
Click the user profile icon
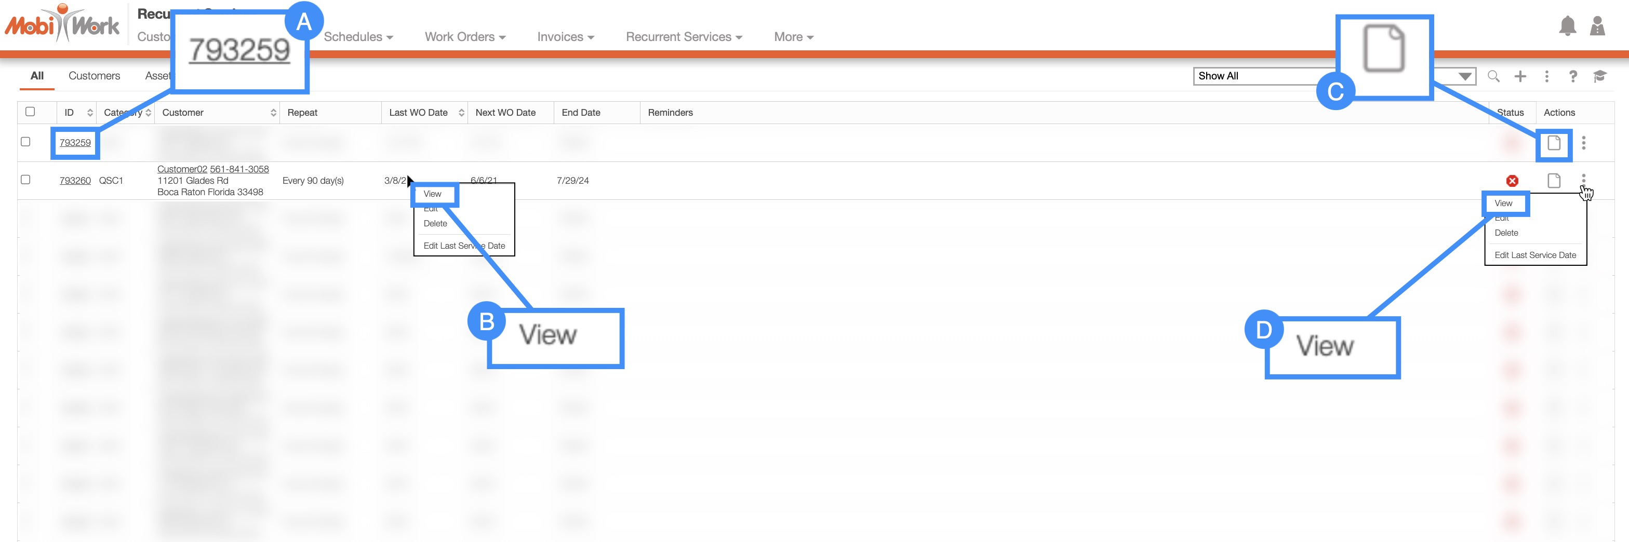[x=1597, y=26]
